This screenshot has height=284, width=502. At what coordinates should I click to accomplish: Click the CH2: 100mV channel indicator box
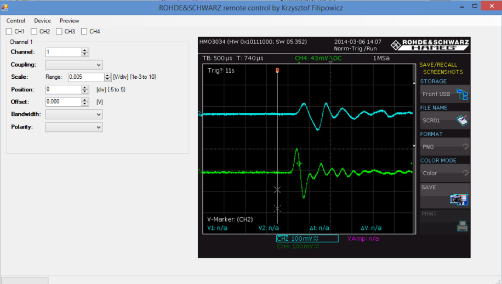pos(307,239)
